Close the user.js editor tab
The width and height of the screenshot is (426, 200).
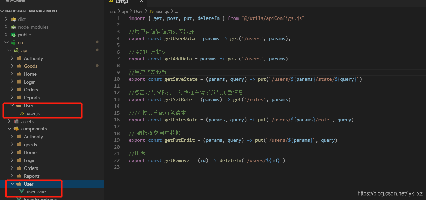pos(141,1)
